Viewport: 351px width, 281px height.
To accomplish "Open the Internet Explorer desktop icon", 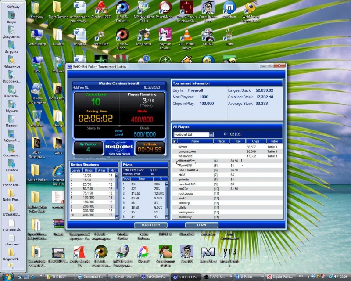I will click(58, 175).
